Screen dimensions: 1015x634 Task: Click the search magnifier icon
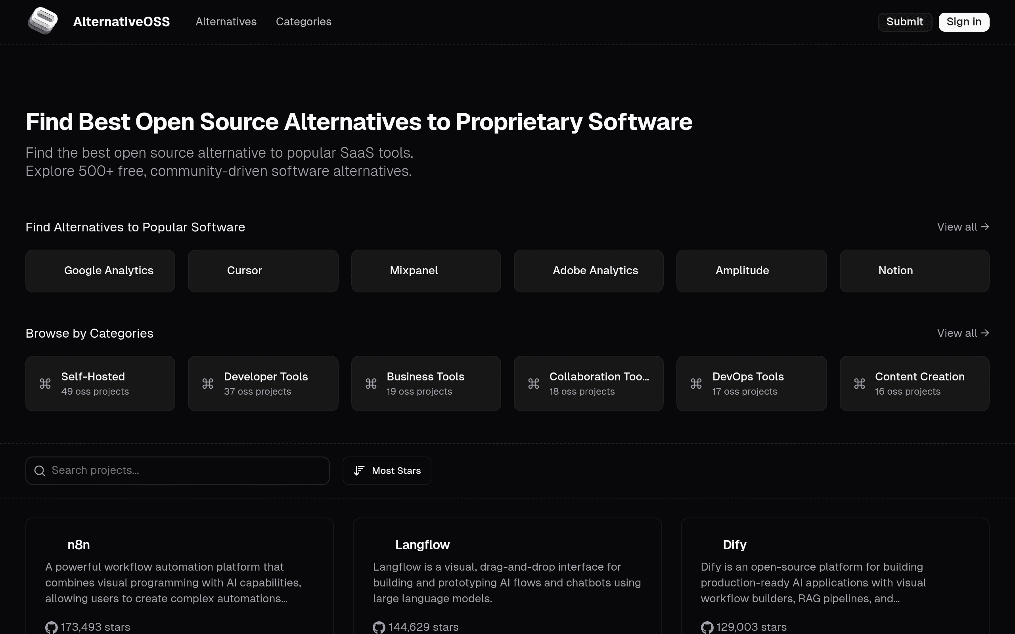pos(40,471)
